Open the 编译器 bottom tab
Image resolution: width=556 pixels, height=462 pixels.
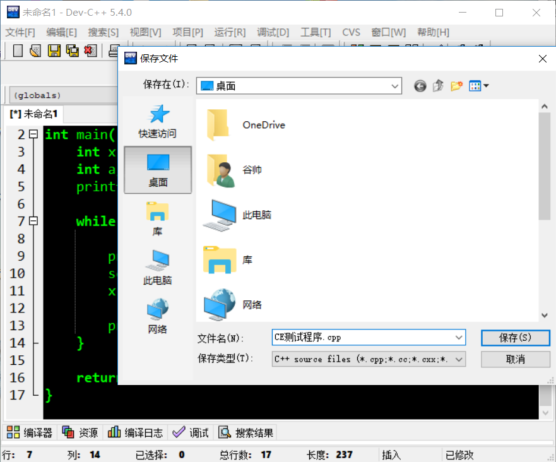click(30, 432)
